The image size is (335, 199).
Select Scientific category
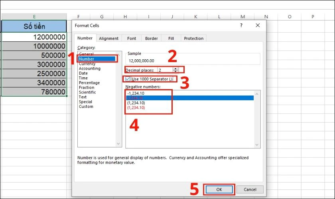[x=87, y=92]
